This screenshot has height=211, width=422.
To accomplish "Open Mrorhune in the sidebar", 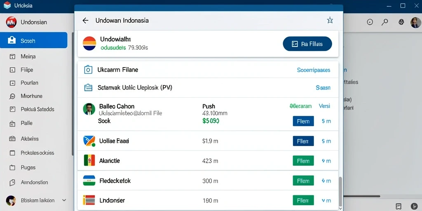I will [31, 96].
